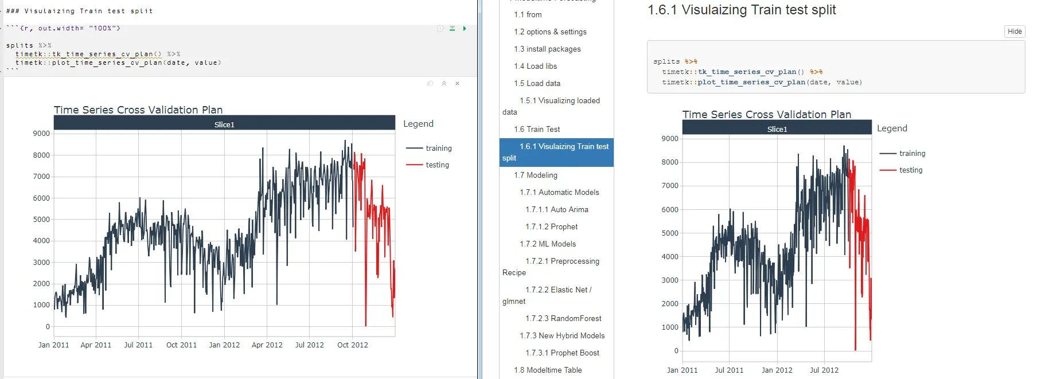Click the '### Visulaizing Train test split' source line
Viewport: 1049px width, 379px height.
pos(80,11)
